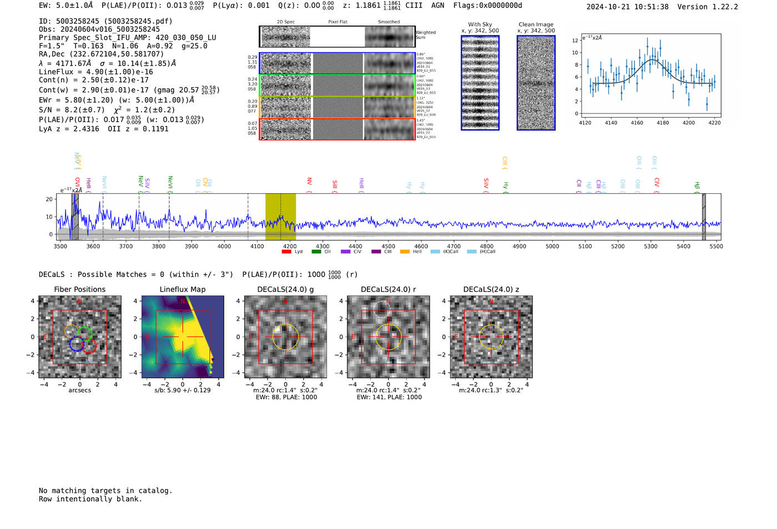The height and width of the screenshot is (529, 777).
Task: Open the Clean Image thumbnail
Action: click(x=536, y=83)
